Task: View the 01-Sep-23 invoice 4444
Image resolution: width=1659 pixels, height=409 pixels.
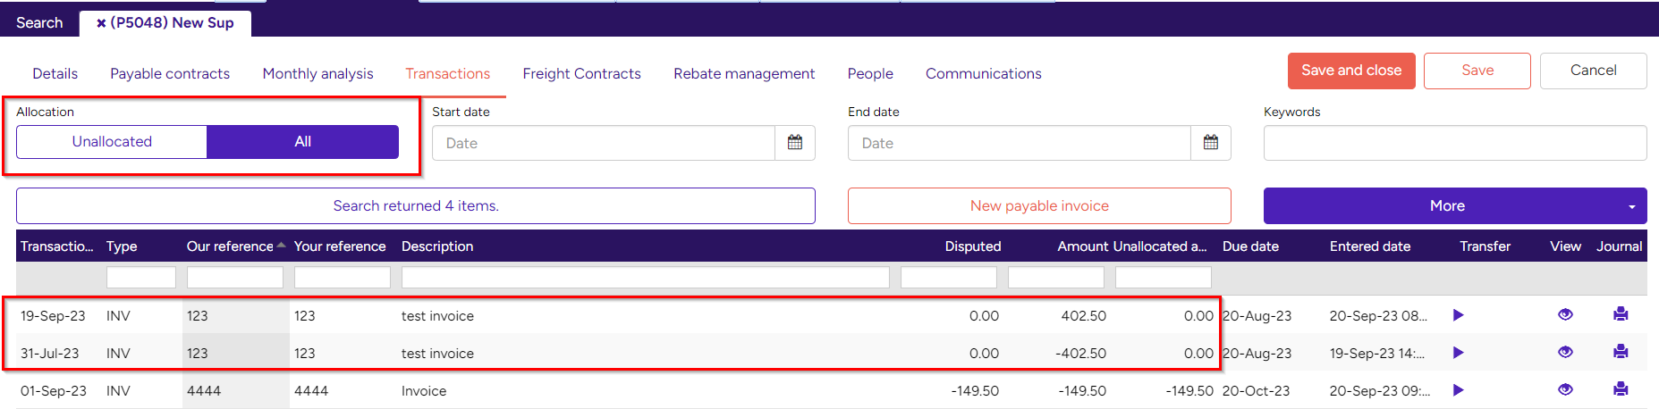Action: (1565, 389)
